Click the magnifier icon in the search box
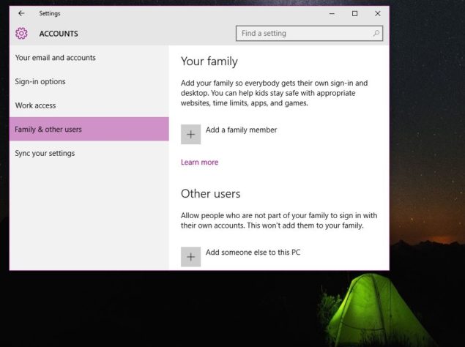Image resolution: width=465 pixels, height=347 pixels. 376,33
